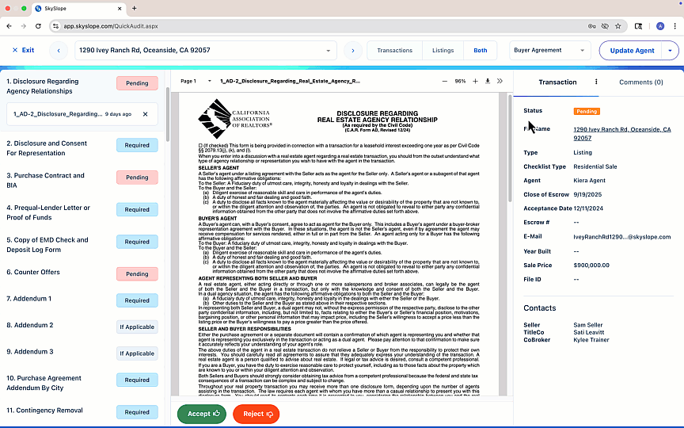Open the browser media/tab search icon
Image resolution: width=684 pixels, height=428 pixels.
(x=638, y=26)
